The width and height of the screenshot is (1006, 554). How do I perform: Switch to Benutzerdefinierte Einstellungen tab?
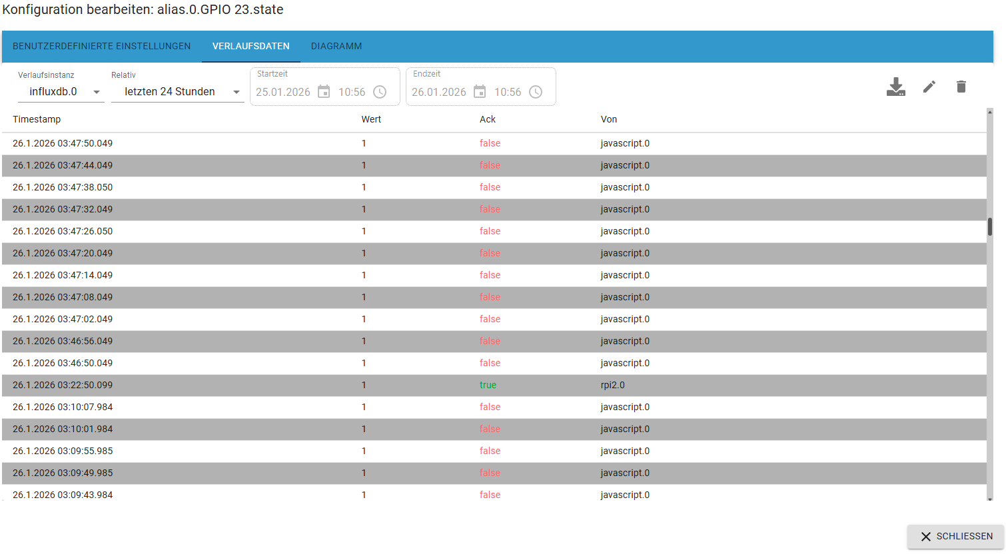(x=102, y=46)
